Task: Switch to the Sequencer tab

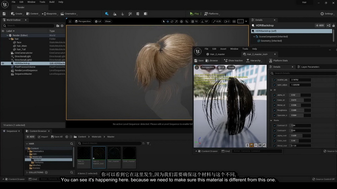Action: [x=11, y=131]
